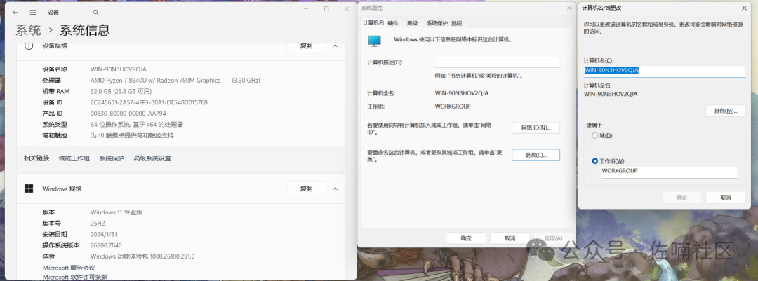Click 应用(A) in the 系统属性 dialog
Screen dimensions: 758x281
[553, 238]
